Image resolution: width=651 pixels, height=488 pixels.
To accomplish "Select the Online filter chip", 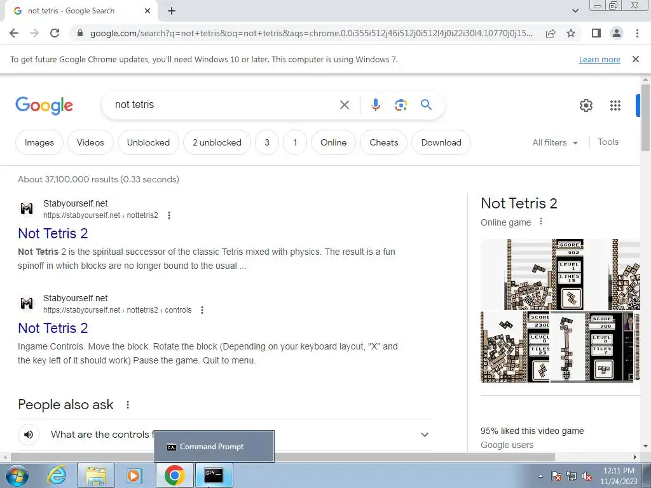I will (x=333, y=142).
